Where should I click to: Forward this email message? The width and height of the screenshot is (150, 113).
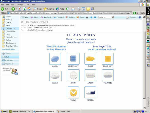tap(58, 17)
